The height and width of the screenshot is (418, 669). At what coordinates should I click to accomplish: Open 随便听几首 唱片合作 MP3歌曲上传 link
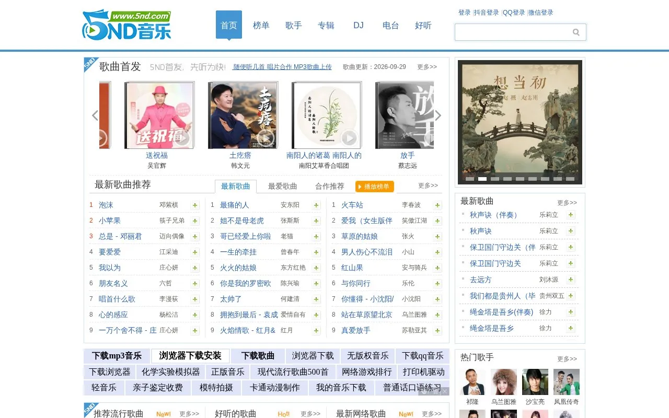click(282, 67)
